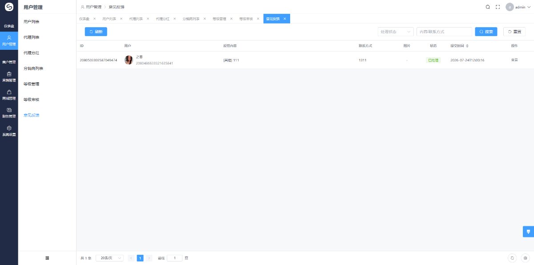Toggle fullscreen mode icon
The height and width of the screenshot is (265, 534).
498,7
